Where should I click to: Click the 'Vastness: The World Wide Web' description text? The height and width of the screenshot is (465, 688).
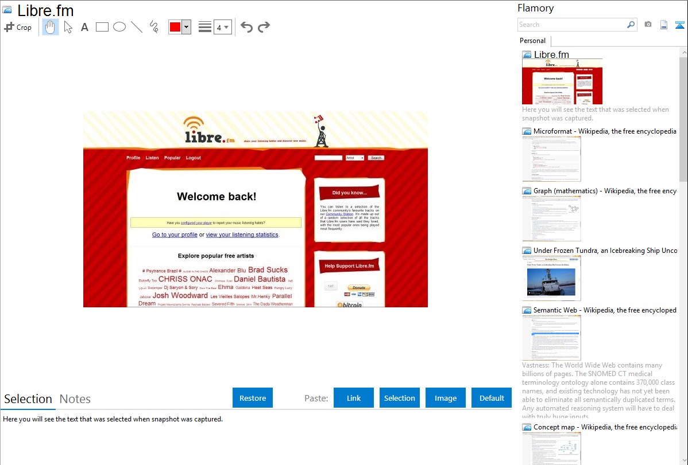pos(599,391)
